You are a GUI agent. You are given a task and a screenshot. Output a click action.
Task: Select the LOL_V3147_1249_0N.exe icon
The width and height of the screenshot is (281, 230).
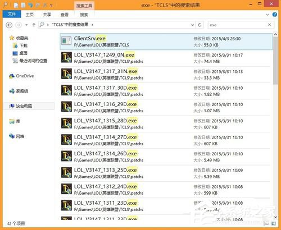(66, 57)
